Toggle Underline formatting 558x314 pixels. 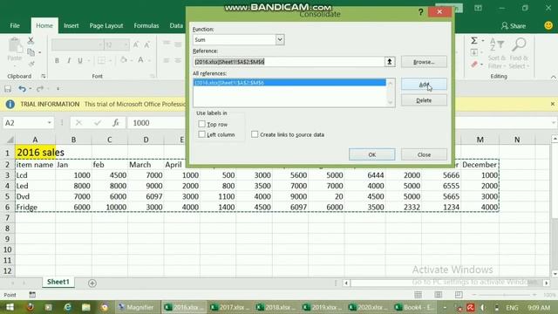click(x=80, y=60)
